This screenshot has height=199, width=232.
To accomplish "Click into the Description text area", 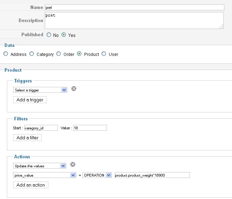I will (134, 20).
